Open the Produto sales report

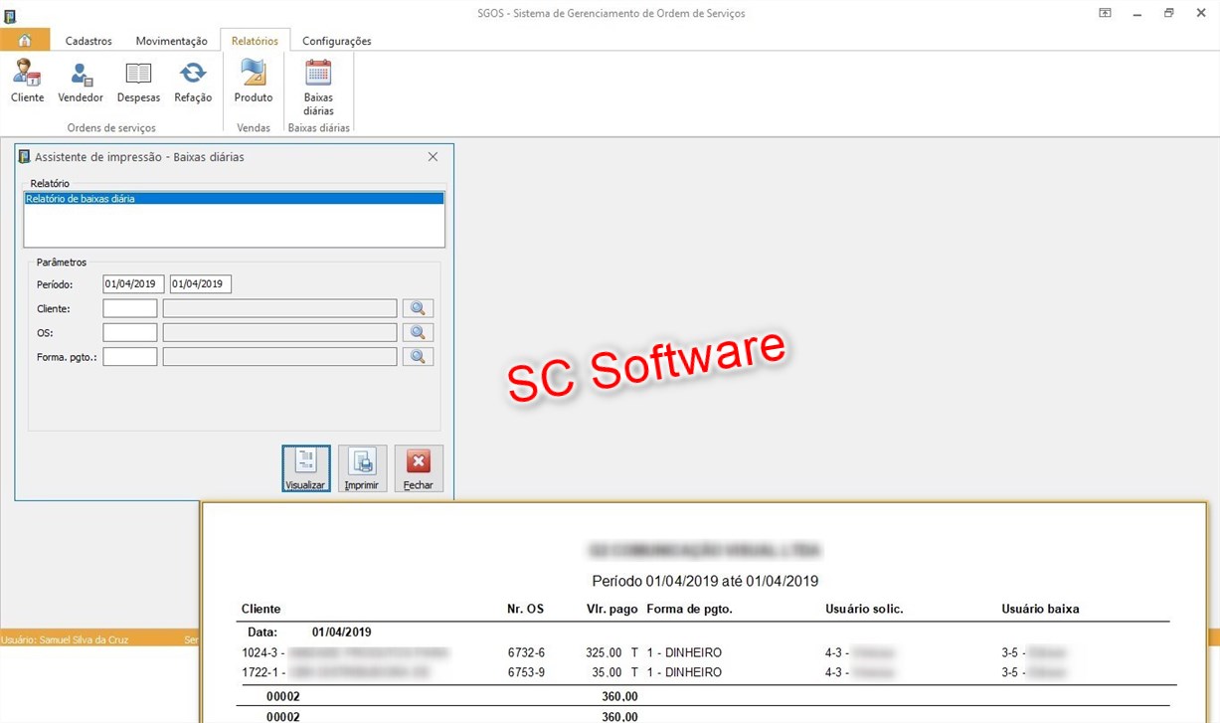(254, 81)
